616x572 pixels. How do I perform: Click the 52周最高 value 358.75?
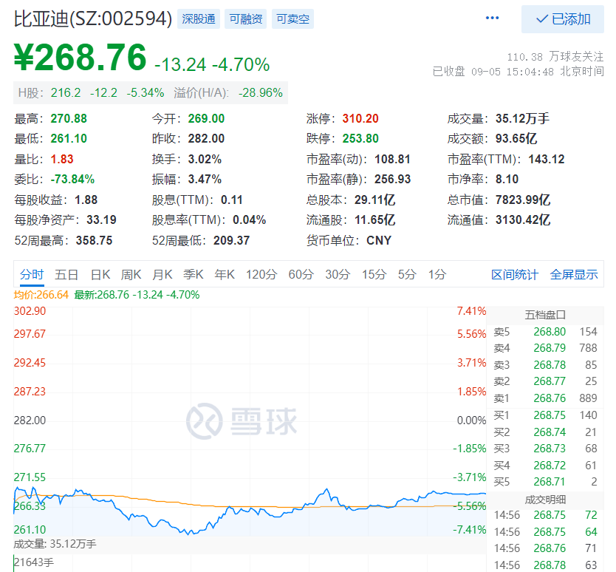95,240
